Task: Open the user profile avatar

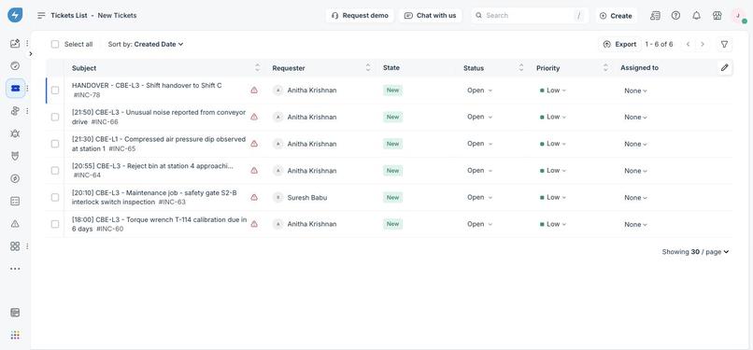Action: [738, 16]
